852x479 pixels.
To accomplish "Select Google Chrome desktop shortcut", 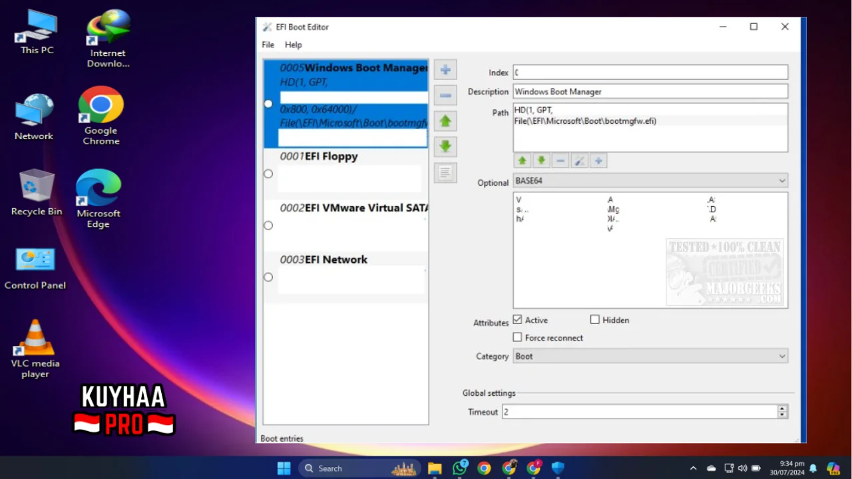I will 101,116.
